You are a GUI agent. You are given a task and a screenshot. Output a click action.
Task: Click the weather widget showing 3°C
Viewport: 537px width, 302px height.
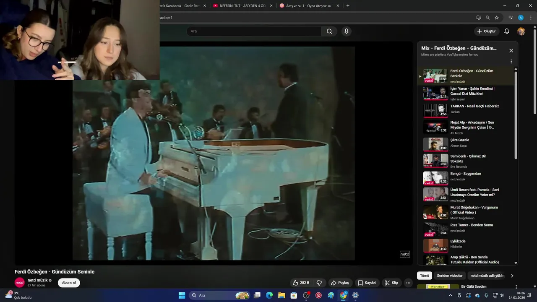(x=19, y=295)
